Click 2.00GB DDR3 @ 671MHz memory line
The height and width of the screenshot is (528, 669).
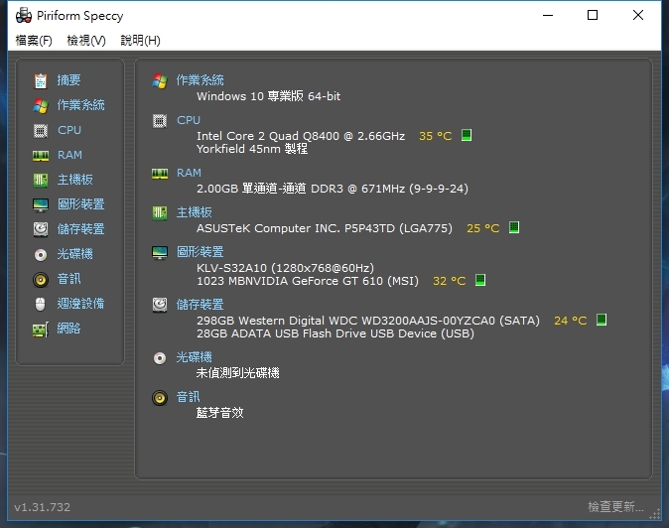(333, 189)
